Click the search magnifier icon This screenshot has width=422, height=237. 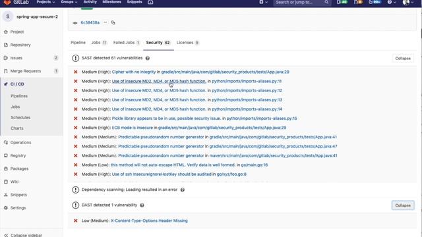coord(326,2)
